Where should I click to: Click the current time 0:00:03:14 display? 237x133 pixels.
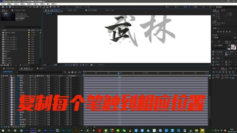click(8, 72)
